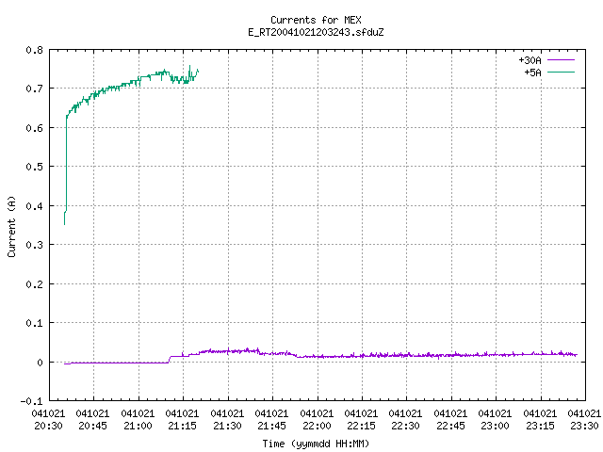Image resolution: width=603 pixels, height=452 pixels.
Task: Click the 041021 20:30 time tick label
Action: tap(48, 420)
